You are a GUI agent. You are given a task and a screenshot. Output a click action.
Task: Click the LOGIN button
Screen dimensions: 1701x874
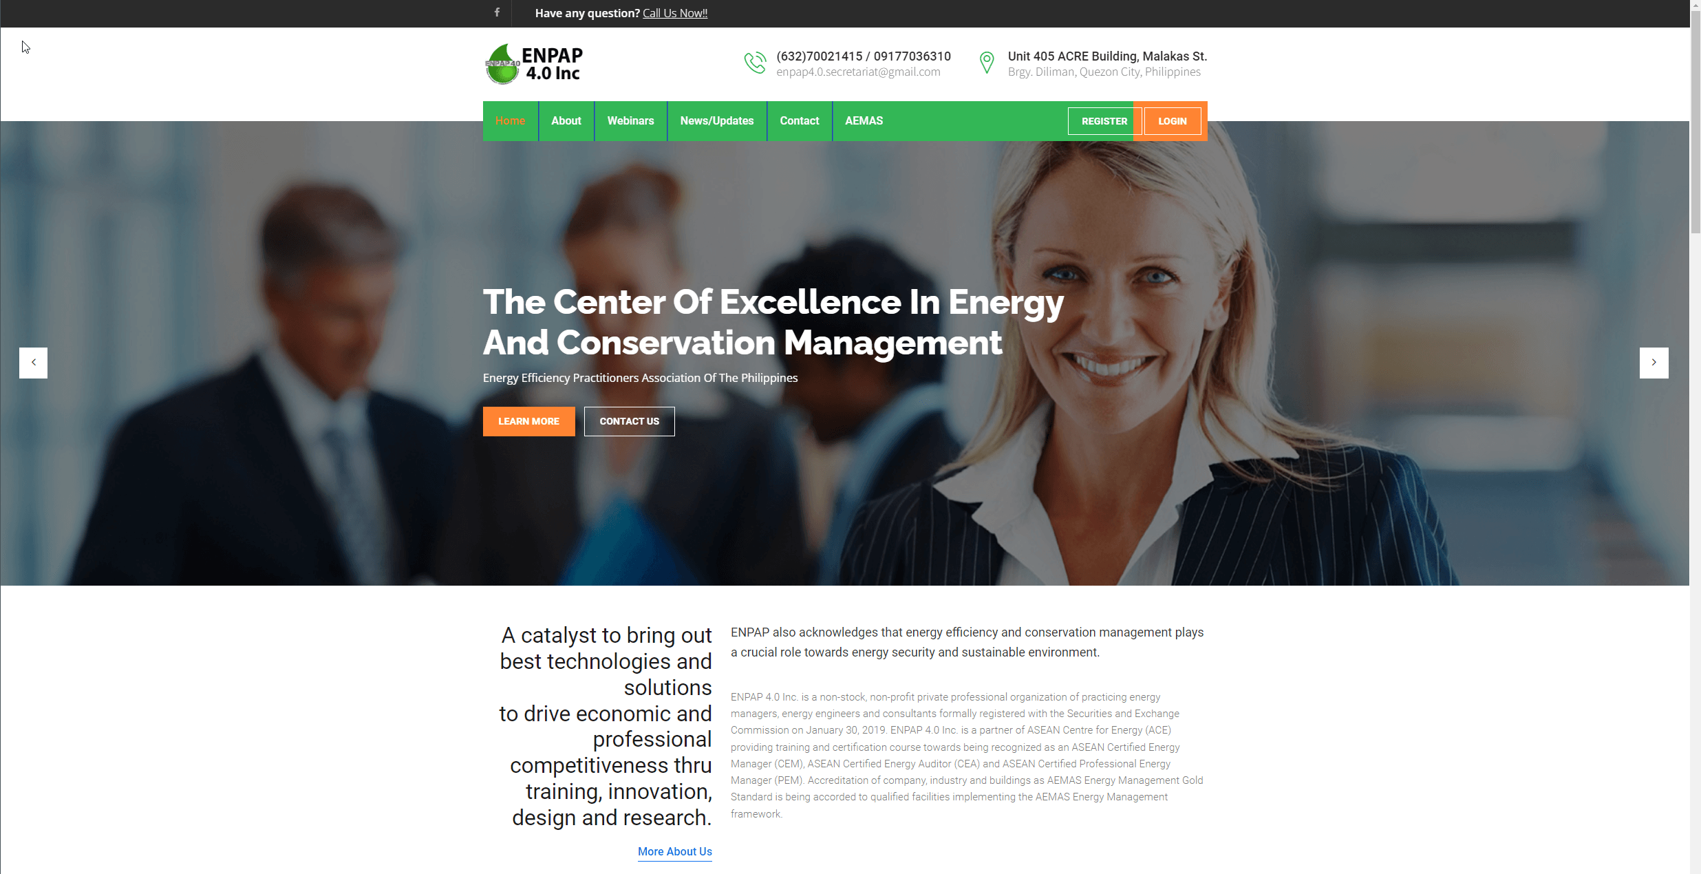(x=1173, y=120)
